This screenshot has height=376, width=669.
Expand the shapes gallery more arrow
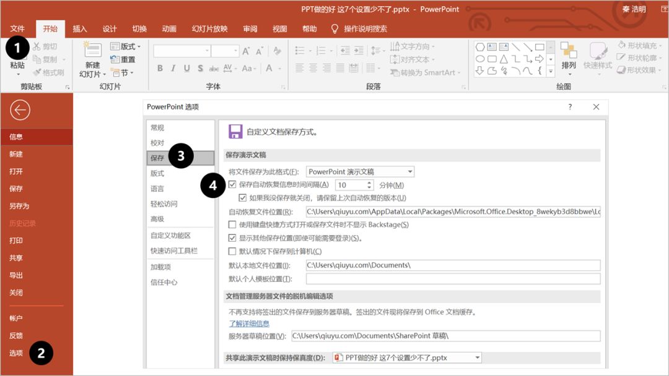[x=551, y=71]
